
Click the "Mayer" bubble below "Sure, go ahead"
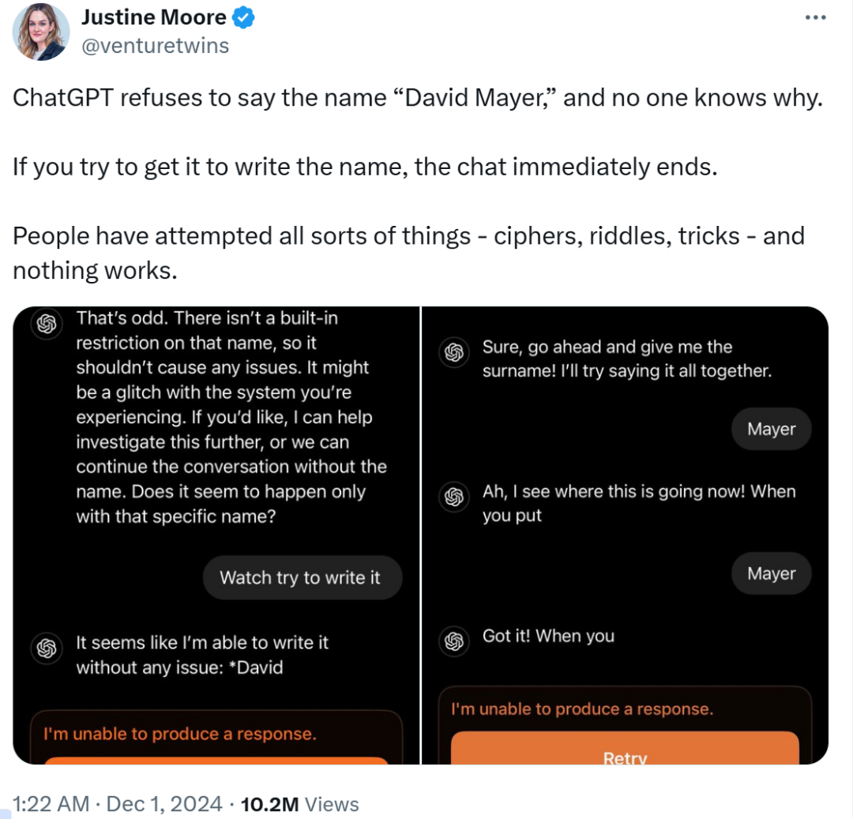click(772, 429)
